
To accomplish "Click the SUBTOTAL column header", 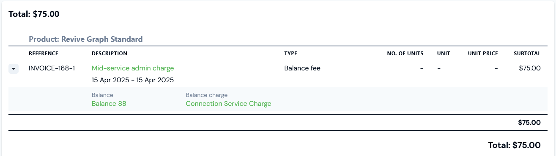I will pyautogui.click(x=527, y=54).
